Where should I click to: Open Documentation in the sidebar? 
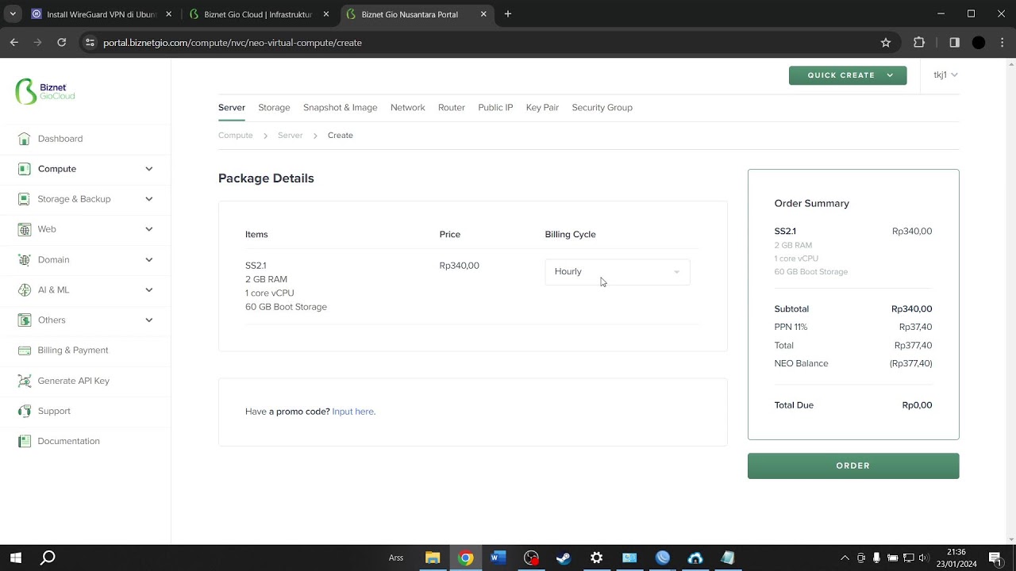point(69,441)
